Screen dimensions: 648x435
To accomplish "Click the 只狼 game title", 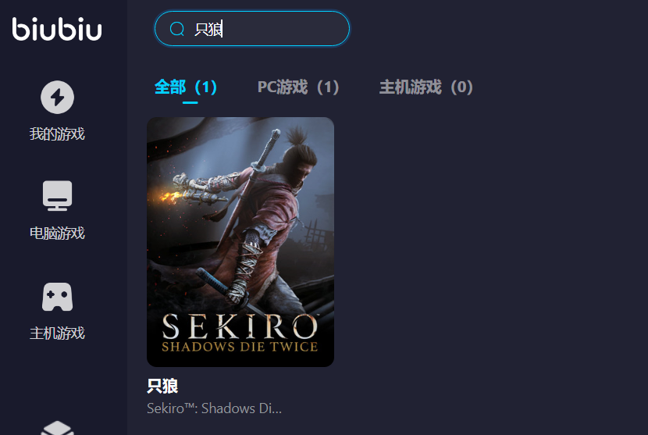I will [162, 386].
